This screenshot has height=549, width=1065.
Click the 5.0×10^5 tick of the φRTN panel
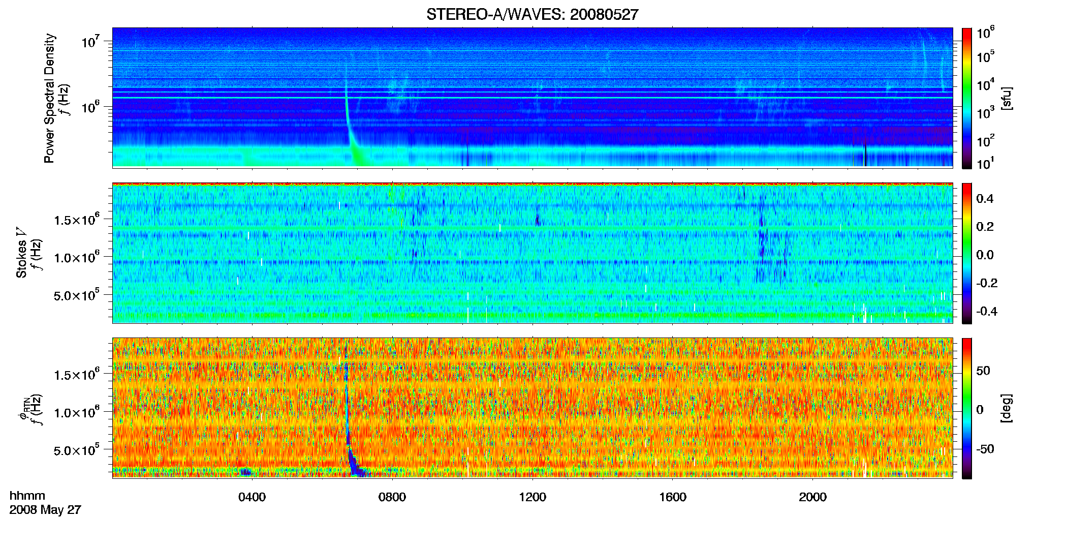(x=77, y=449)
